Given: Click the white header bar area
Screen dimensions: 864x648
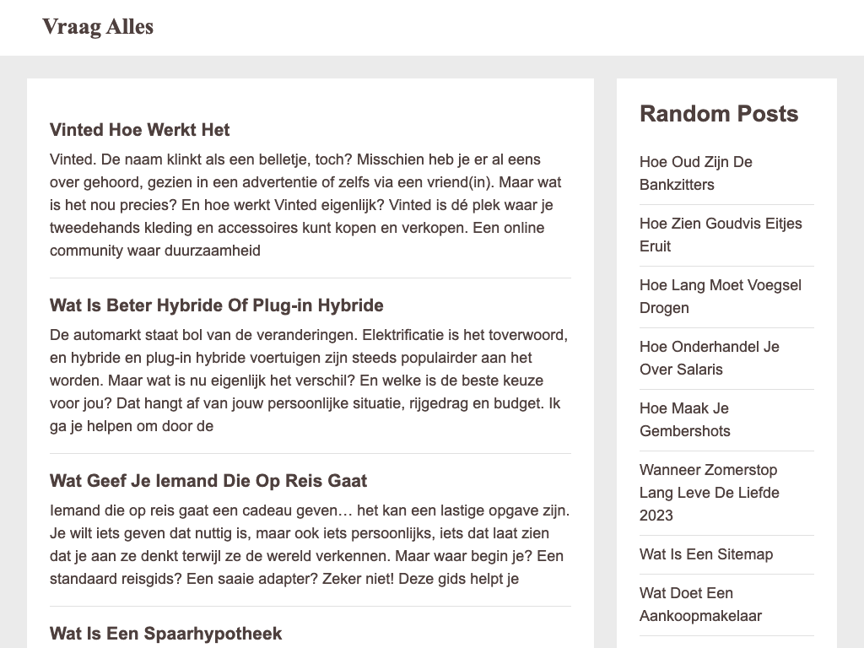Looking at the screenshot, I should (x=506, y=27).
